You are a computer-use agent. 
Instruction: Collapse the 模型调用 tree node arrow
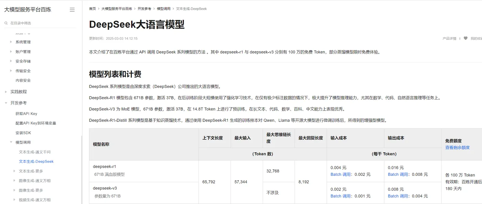point(11,142)
